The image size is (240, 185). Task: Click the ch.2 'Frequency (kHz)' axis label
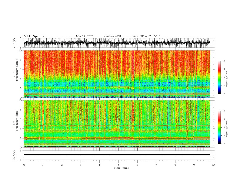click(x=17, y=120)
